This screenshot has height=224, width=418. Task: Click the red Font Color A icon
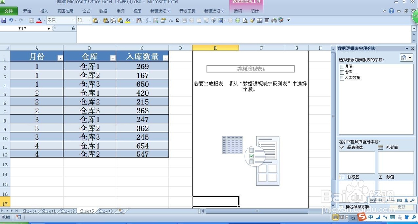coord(39,20)
